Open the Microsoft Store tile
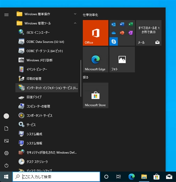 pyautogui.click(x=96, y=95)
